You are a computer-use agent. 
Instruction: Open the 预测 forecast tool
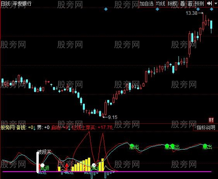(x=199, y=3)
